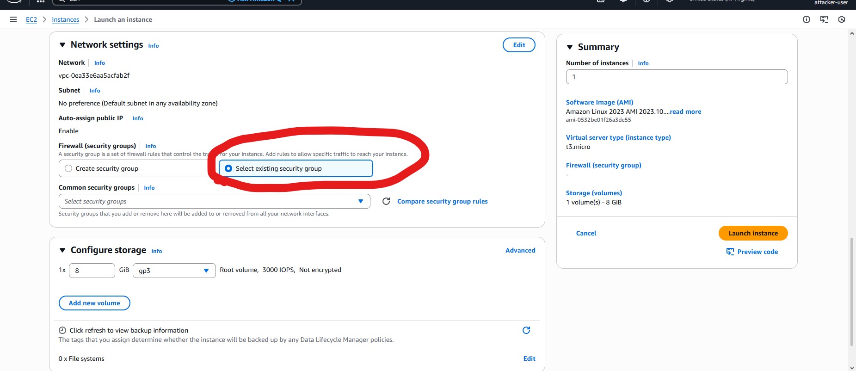The height and width of the screenshot is (371, 856).
Task: Refresh backup information with the reload icon
Action: [526, 330]
